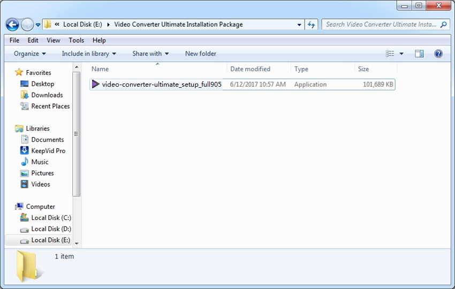Select Libraries in navigation pane
Viewport: 455px width, 289px height.
point(37,128)
